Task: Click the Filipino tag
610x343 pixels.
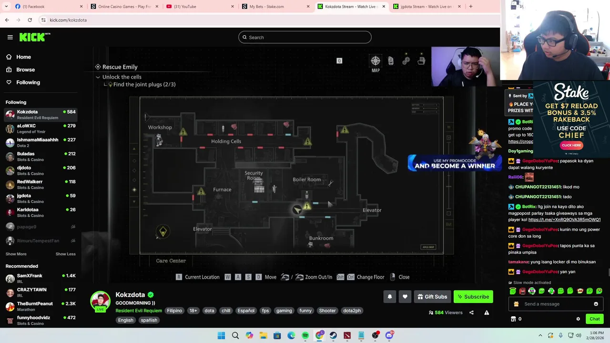Action: tap(174, 311)
